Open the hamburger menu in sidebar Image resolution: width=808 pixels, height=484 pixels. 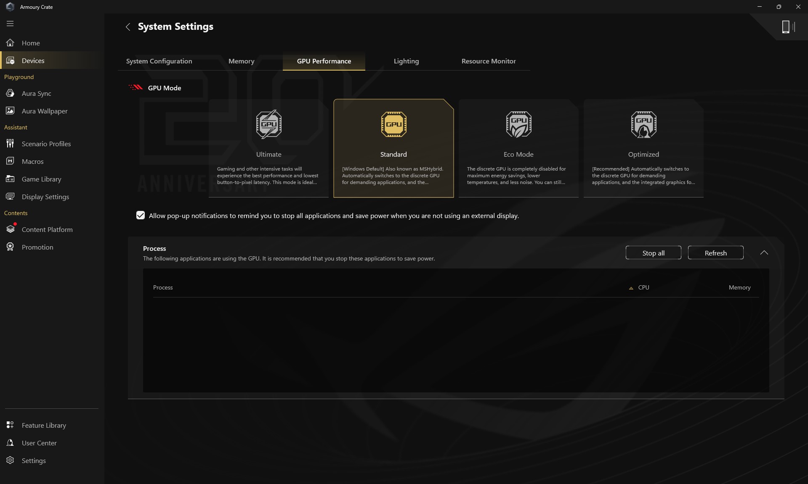click(x=10, y=24)
